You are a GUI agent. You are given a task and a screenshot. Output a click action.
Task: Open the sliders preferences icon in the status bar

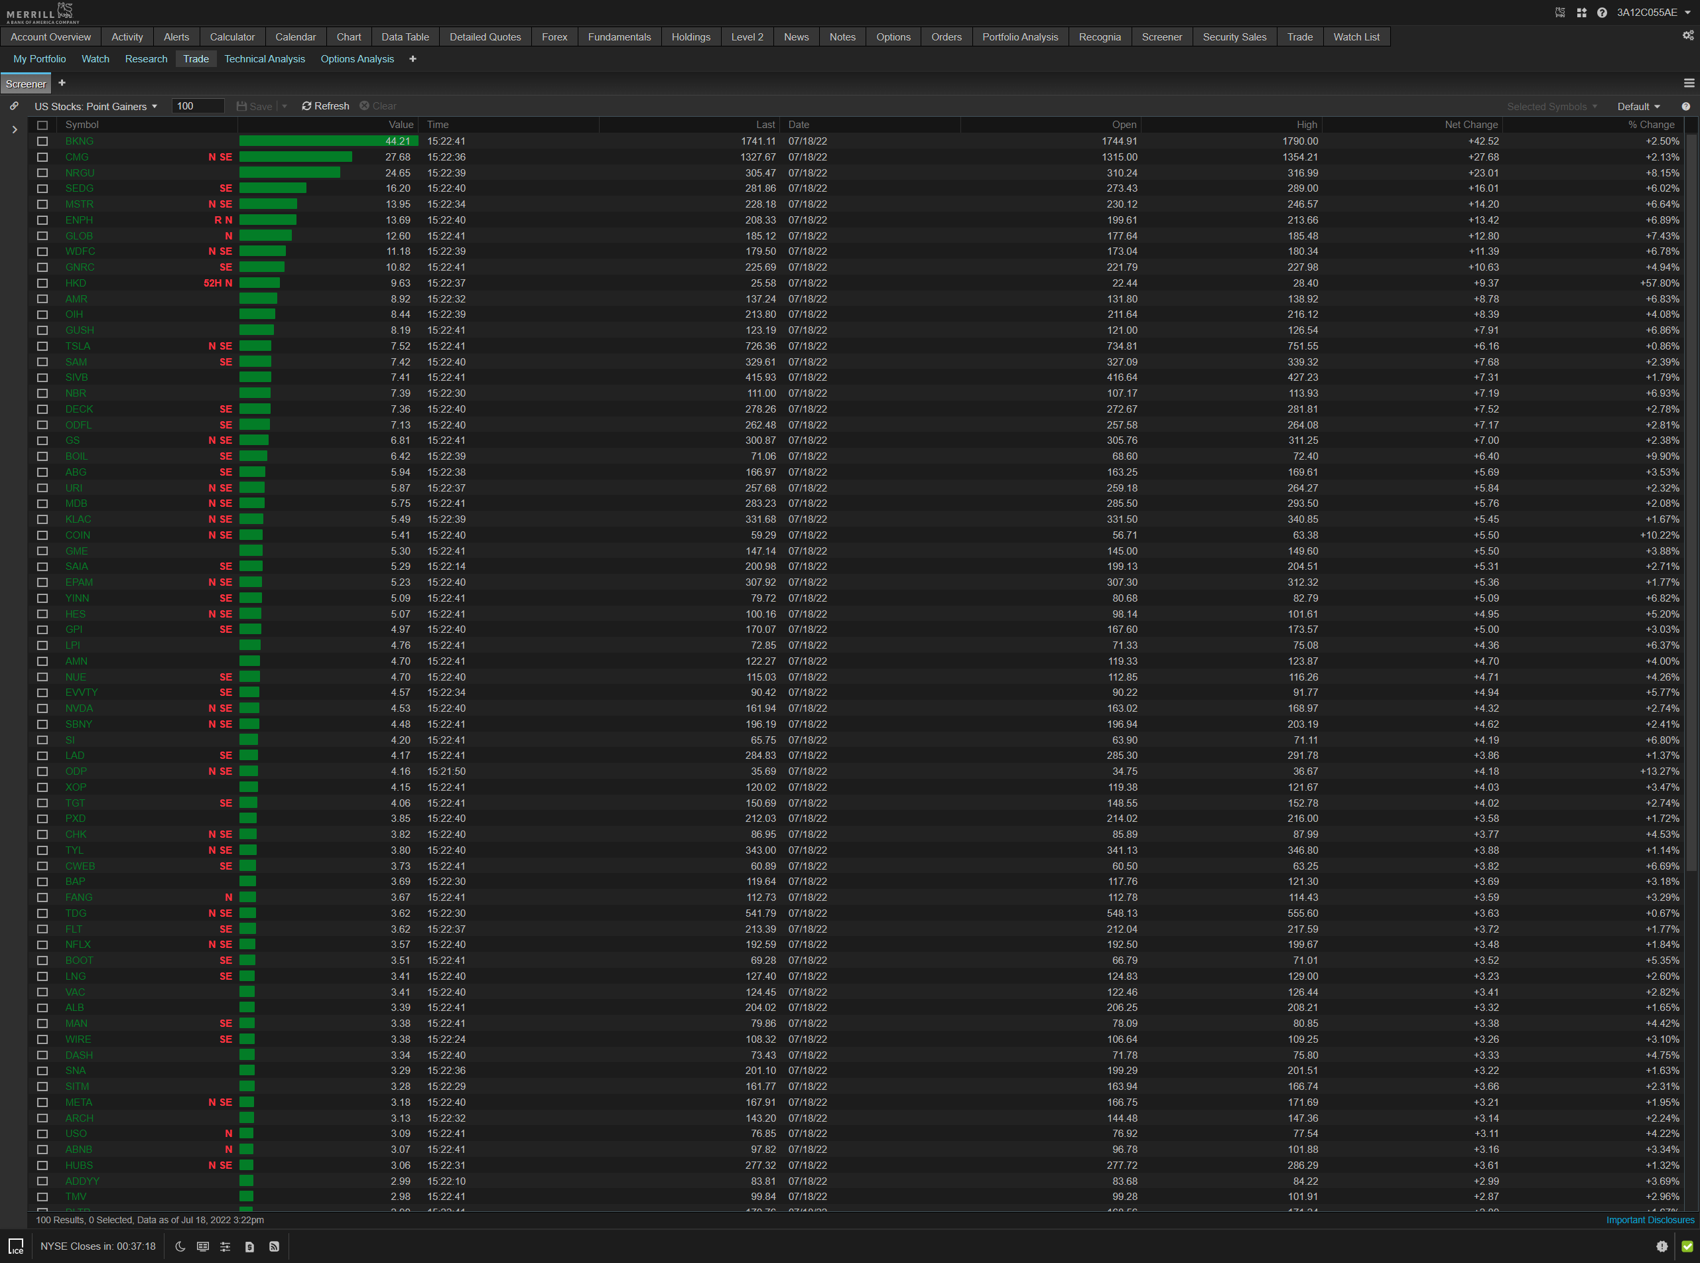coord(226,1246)
